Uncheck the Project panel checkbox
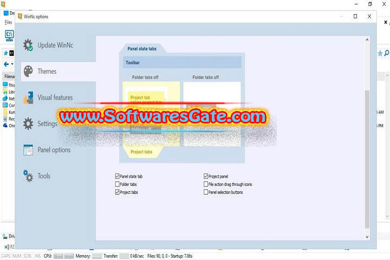This screenshot has width=390, height=260. pyautogui.click(x=206, y=176)
